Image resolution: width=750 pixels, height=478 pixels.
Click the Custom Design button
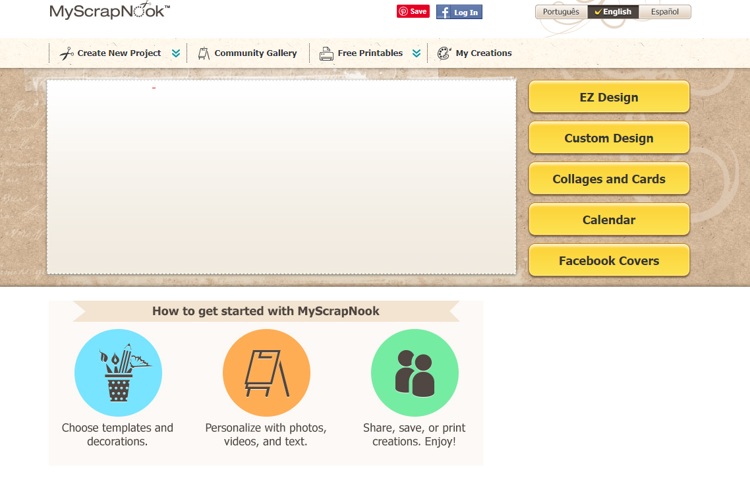point(609,138)
